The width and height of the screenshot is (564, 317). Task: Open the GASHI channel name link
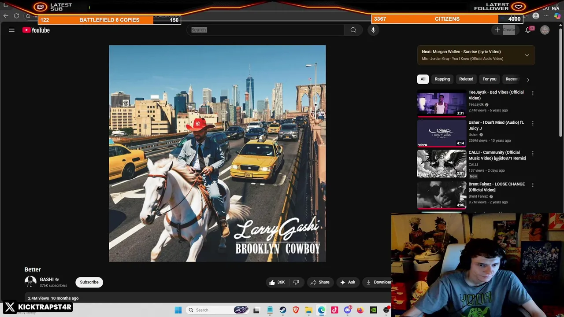pyautogui.click(x=46, y=280)
